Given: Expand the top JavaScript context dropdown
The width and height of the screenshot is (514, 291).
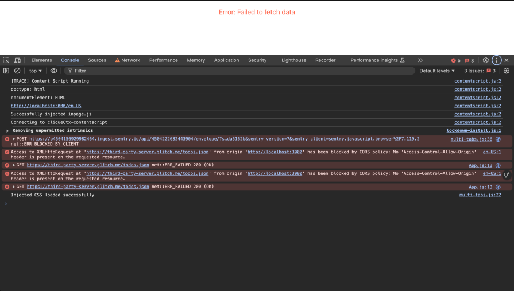Looking at the screenshot, I should [36, 71].
